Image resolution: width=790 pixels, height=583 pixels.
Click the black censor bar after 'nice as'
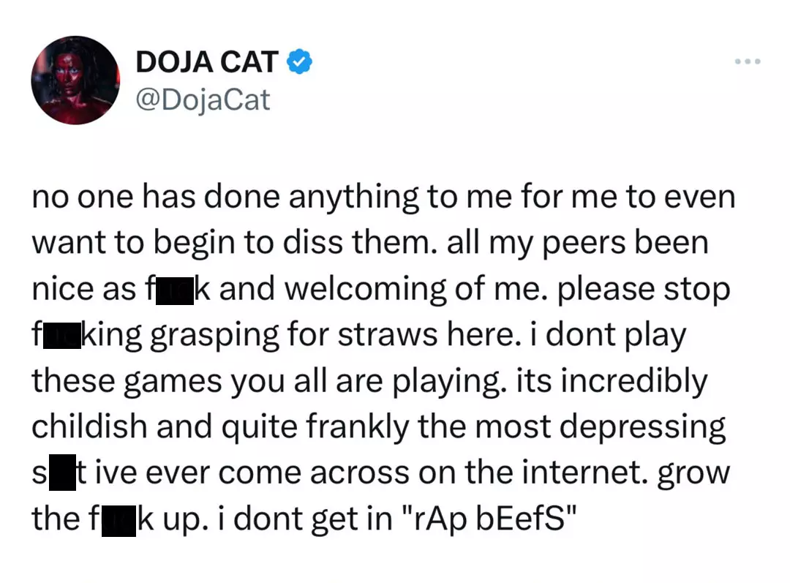pyautogui.click(x=174, y=291)
